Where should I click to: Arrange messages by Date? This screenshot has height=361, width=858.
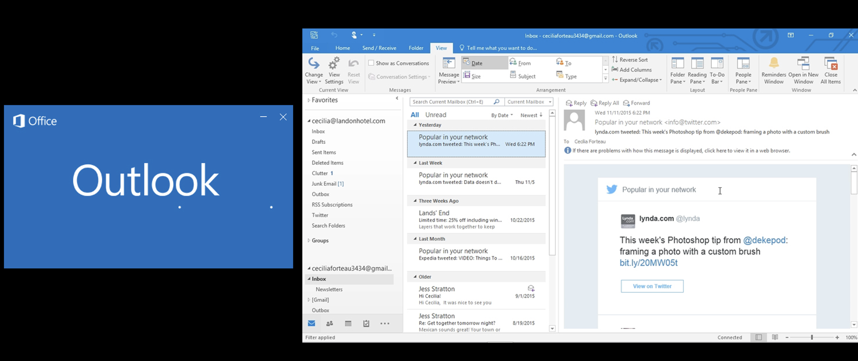click(485, 63)
